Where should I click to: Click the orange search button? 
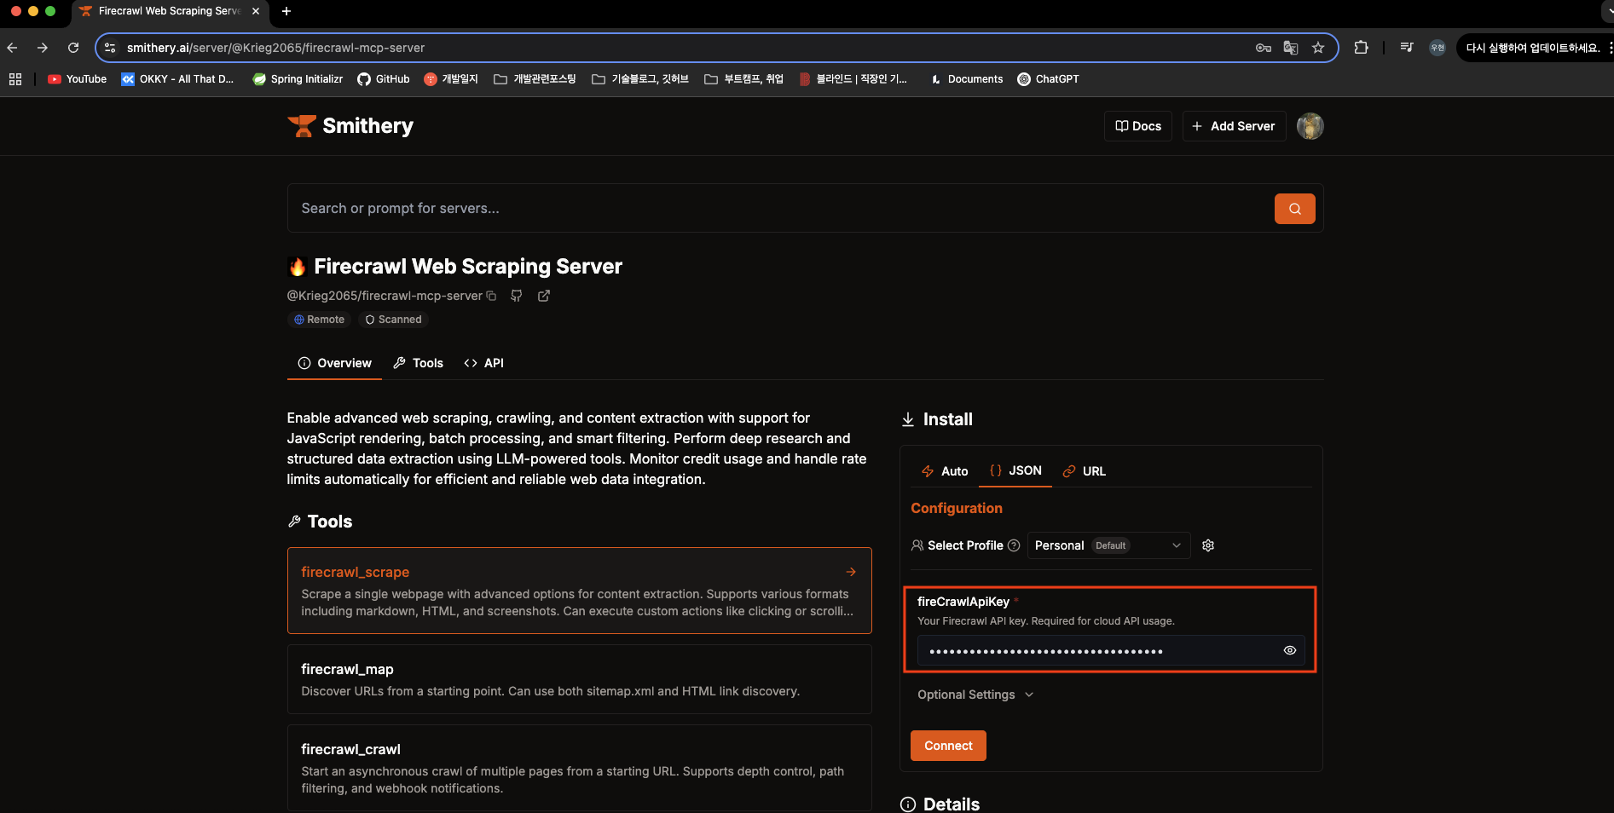(1294, 209)
